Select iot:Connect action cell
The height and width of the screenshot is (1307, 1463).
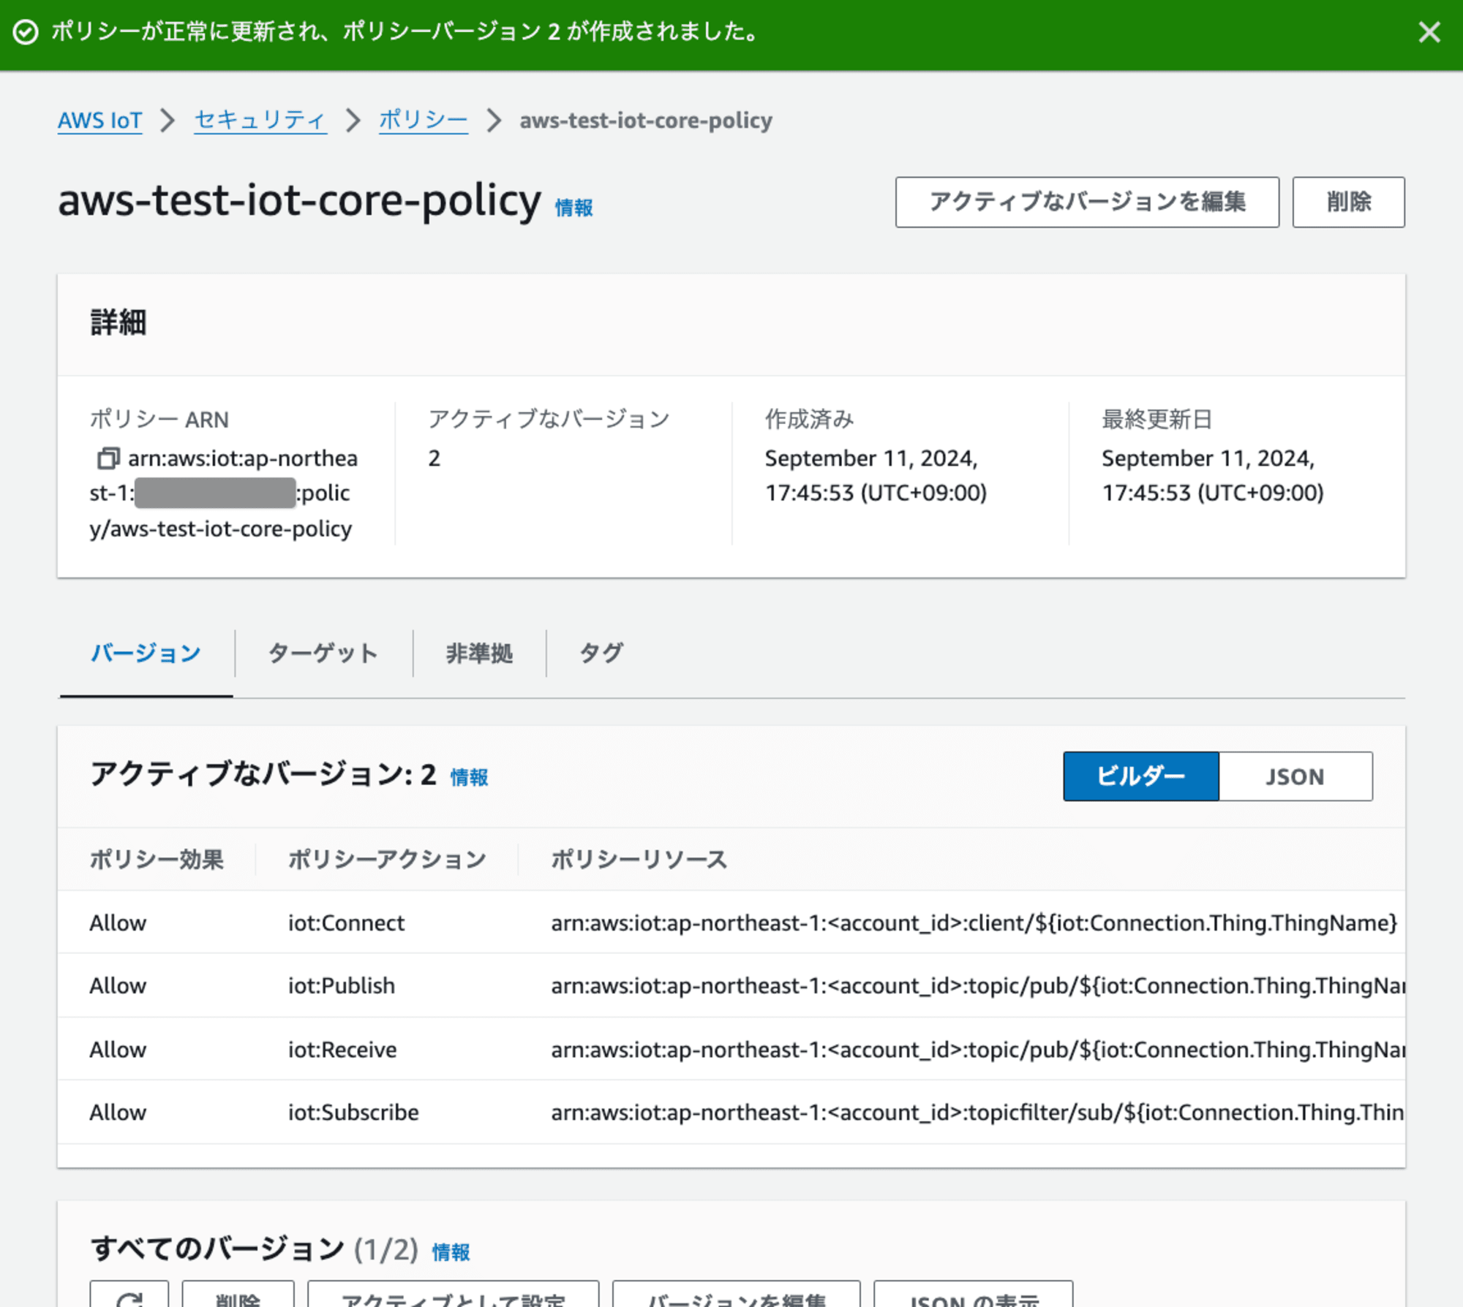click(x=346, y=923)
